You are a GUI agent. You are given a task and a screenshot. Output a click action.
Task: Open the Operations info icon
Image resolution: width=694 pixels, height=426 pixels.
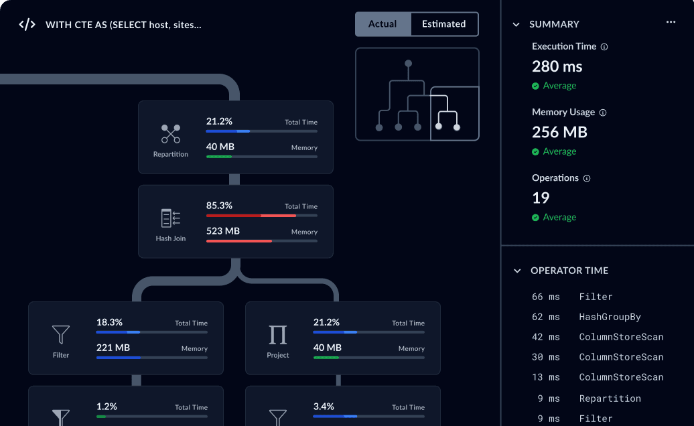(587, 179)
